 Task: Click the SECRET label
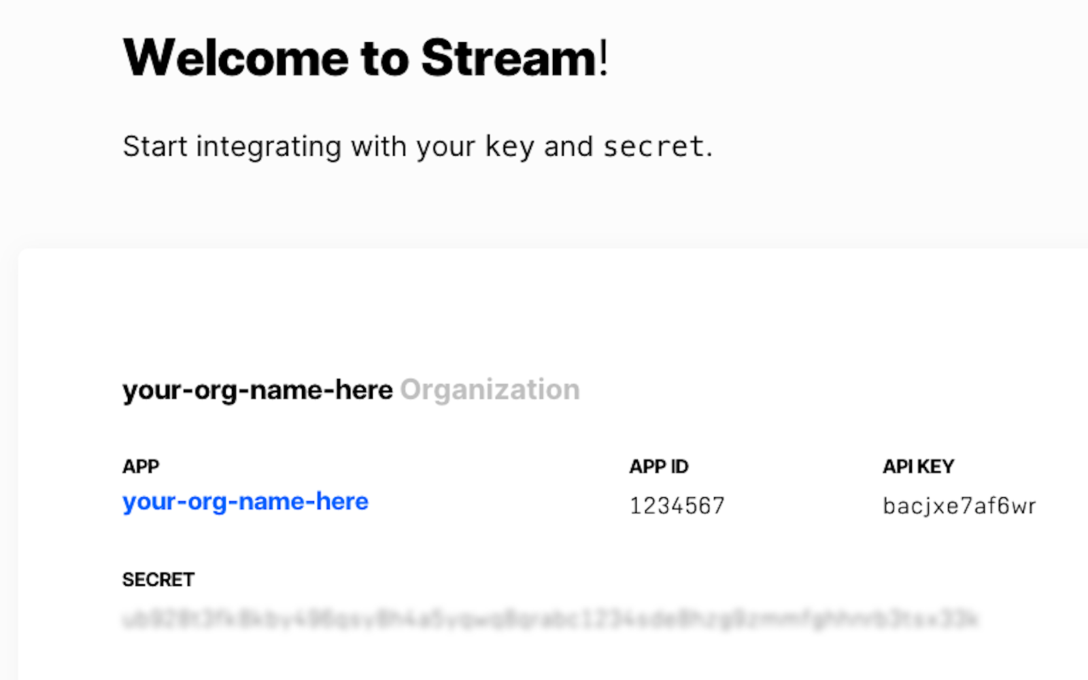[157, 579]
